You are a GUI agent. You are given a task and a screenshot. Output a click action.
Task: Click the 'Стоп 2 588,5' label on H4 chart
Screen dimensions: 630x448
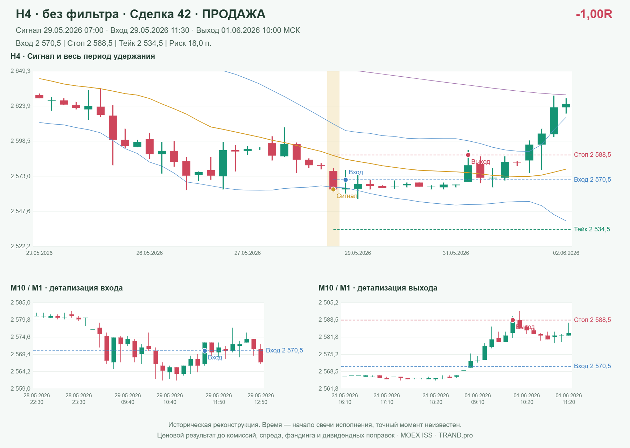592,155
